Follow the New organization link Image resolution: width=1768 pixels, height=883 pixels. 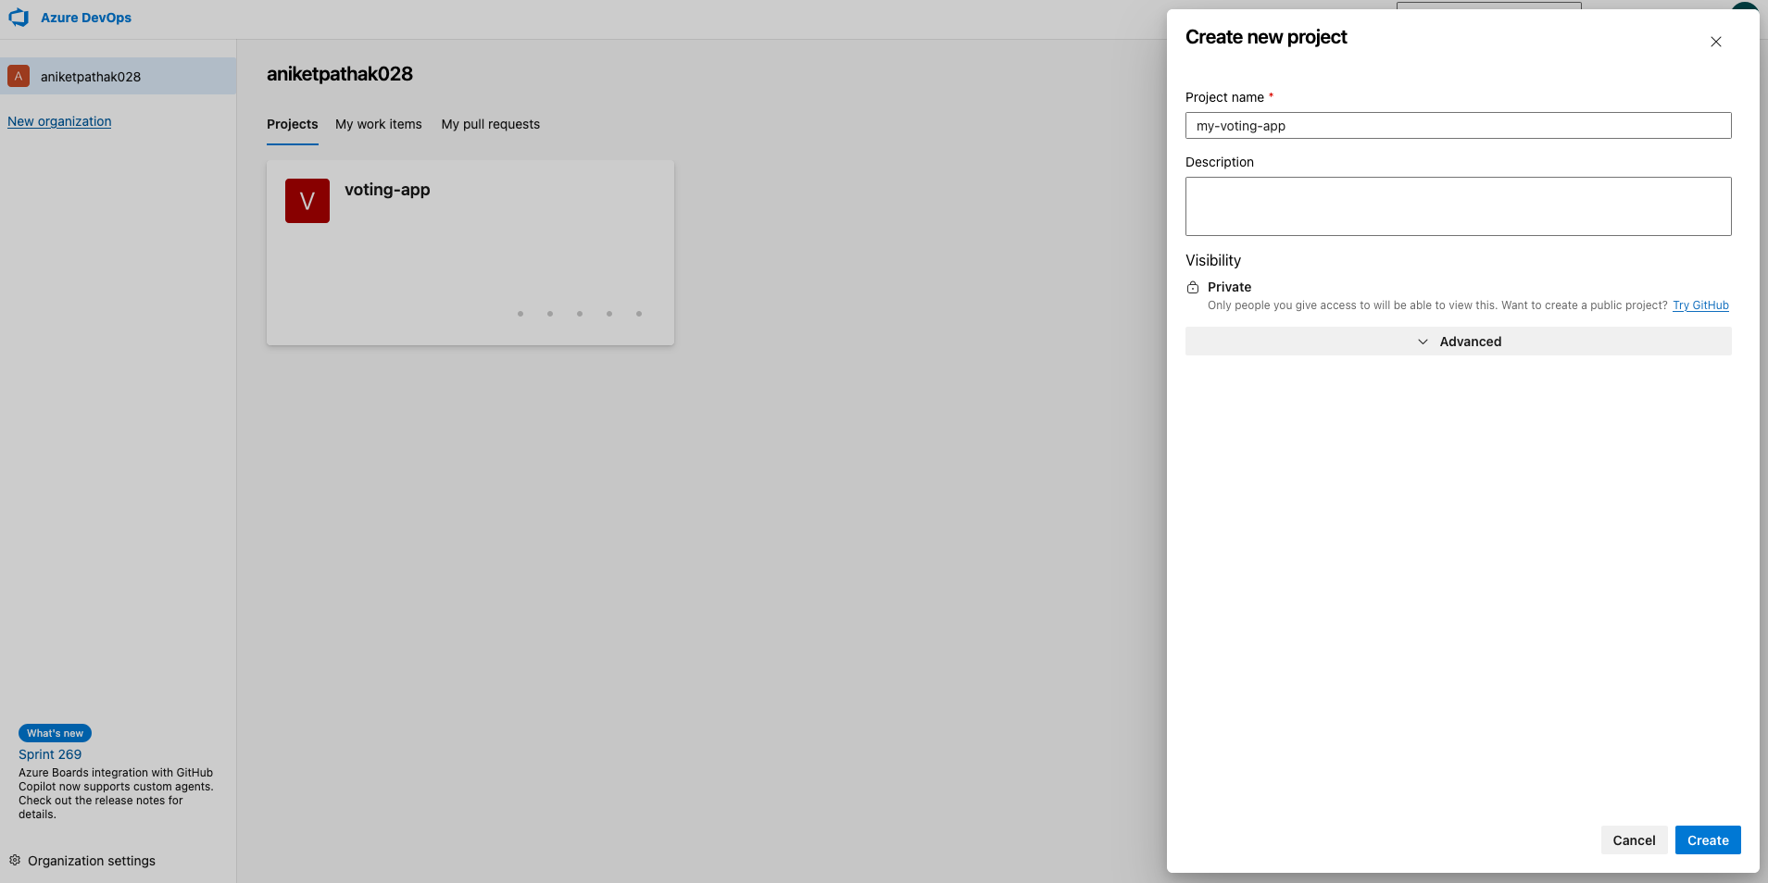59,121
